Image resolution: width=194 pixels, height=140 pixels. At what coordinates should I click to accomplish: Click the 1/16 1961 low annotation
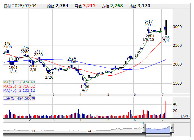pos(13,69)
